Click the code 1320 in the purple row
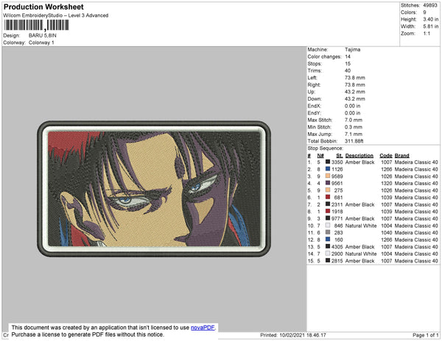This screenshot has width=442, height=341. click(387, 183)
